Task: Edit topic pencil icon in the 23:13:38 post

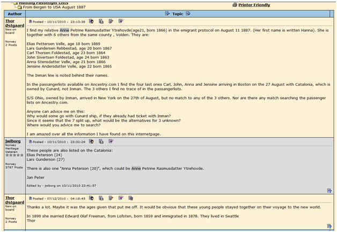Action: pos(111,21)
